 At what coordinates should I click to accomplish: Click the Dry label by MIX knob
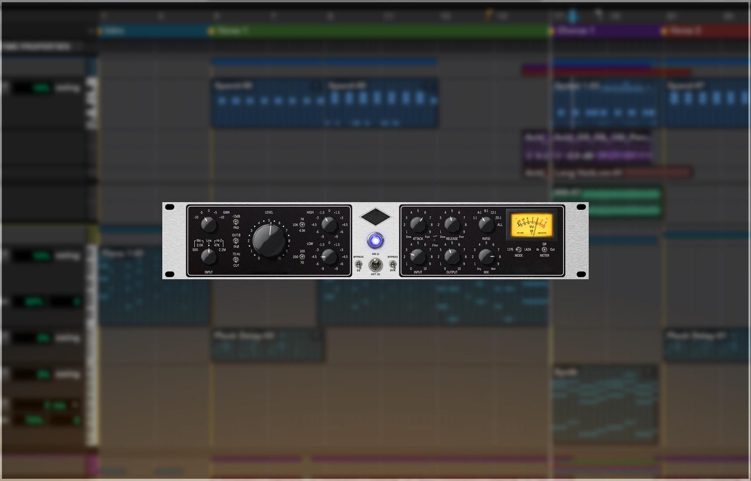coord(479,269)
